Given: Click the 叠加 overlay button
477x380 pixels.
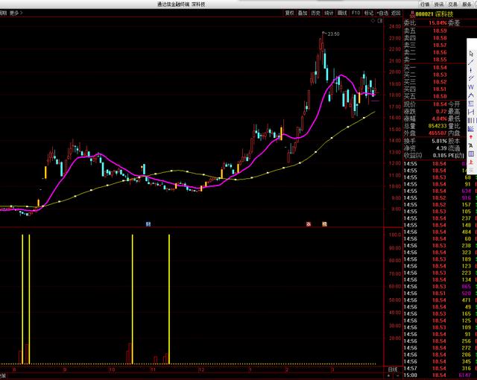Looking at the screenshot, I should (303, 13).
